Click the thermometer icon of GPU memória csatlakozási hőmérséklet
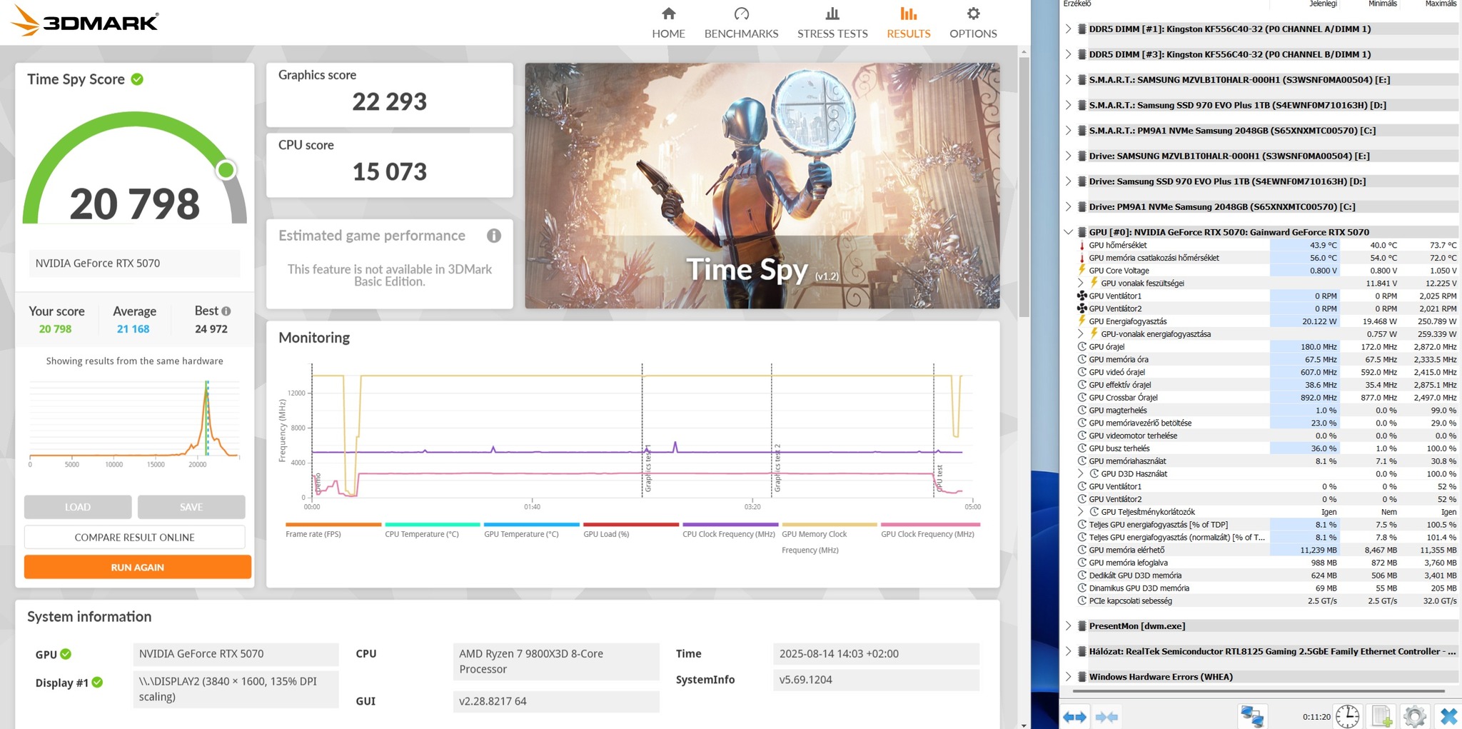 pyautogui.click(x=1082, y=258)
